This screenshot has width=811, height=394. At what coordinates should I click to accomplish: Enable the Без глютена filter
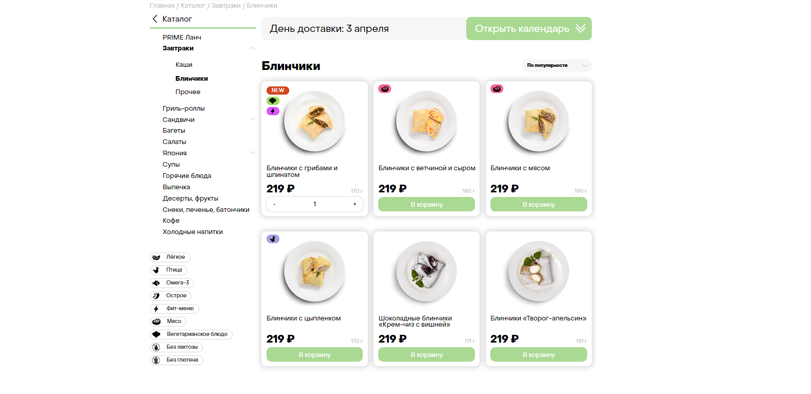[177, 360]
